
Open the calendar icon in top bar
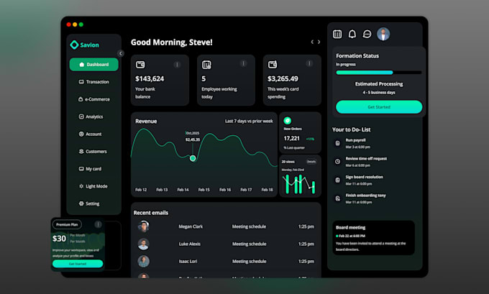[x=337, y=34]
